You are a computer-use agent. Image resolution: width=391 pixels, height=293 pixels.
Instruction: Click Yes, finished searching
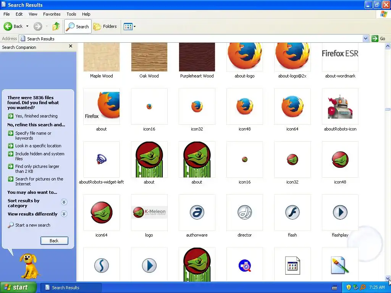coord(33,116)
